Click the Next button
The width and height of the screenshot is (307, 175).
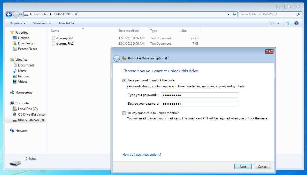pyautogui.click(x=243, y=167)
